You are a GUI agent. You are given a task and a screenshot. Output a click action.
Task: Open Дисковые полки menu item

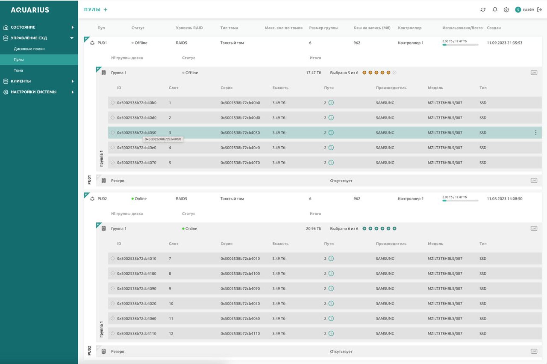(x=29, y=49)
